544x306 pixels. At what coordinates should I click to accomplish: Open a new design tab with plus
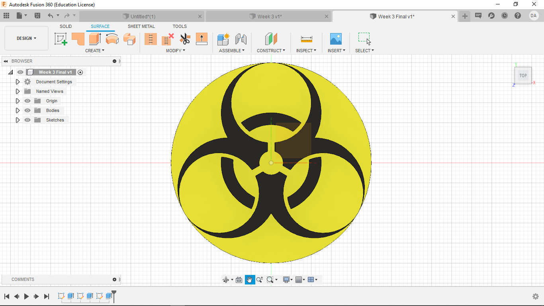click(465, 16)
